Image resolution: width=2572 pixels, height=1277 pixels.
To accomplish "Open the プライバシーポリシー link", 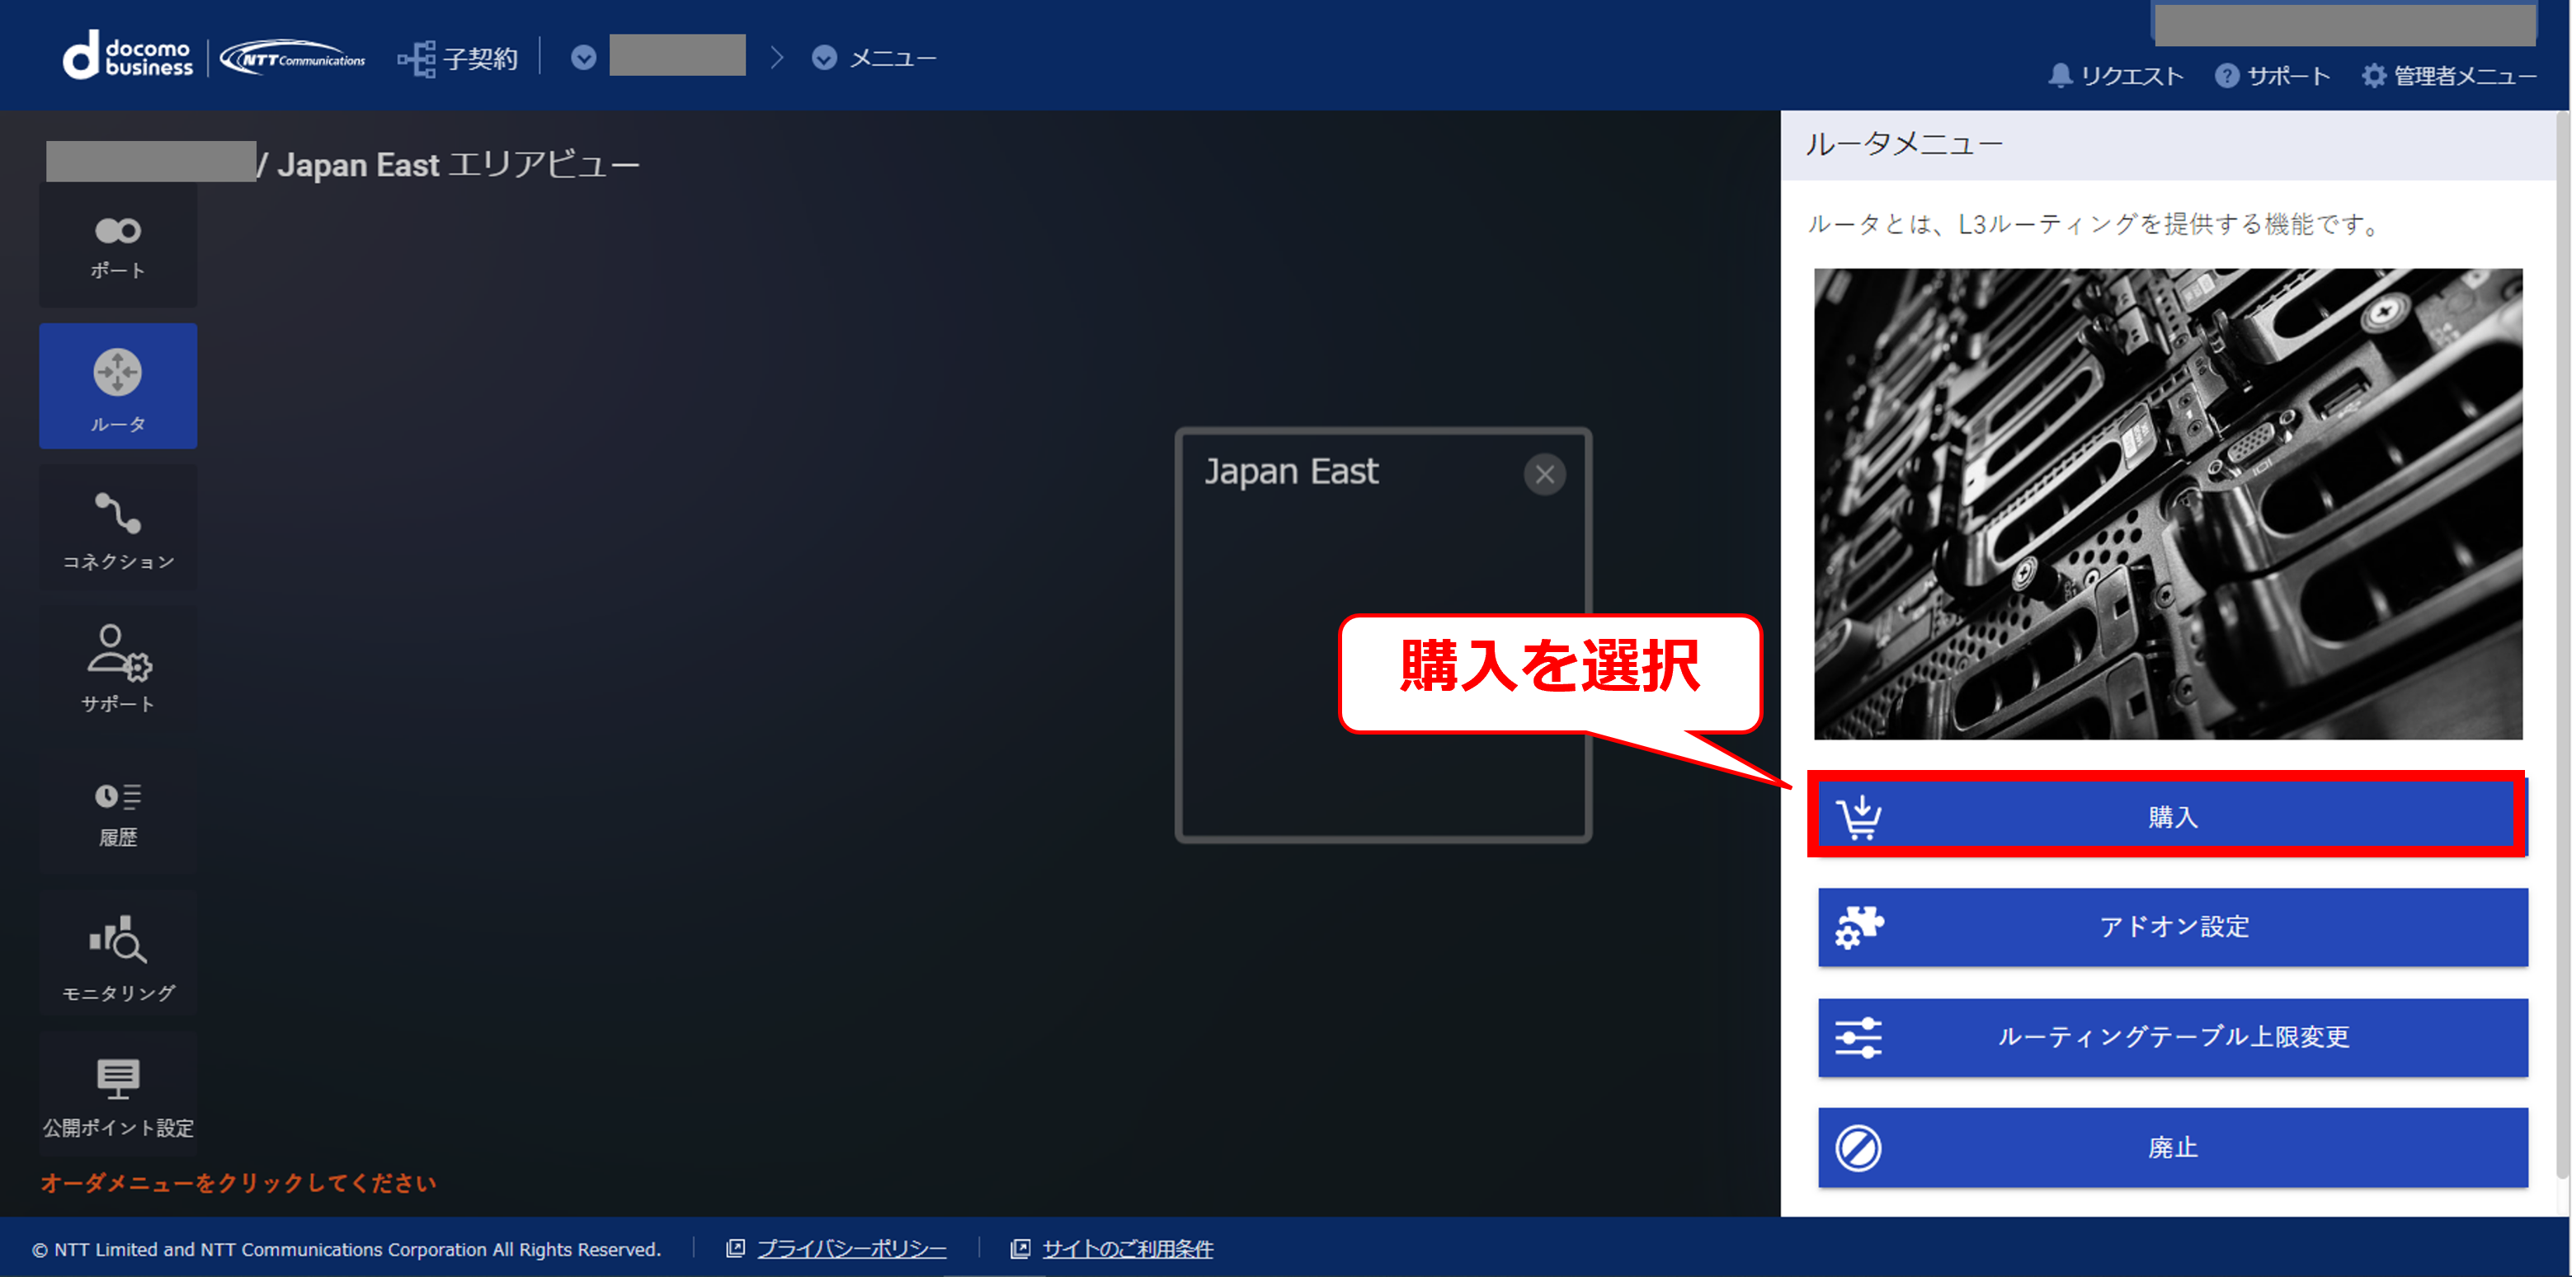I will (x=851, y=1249).
